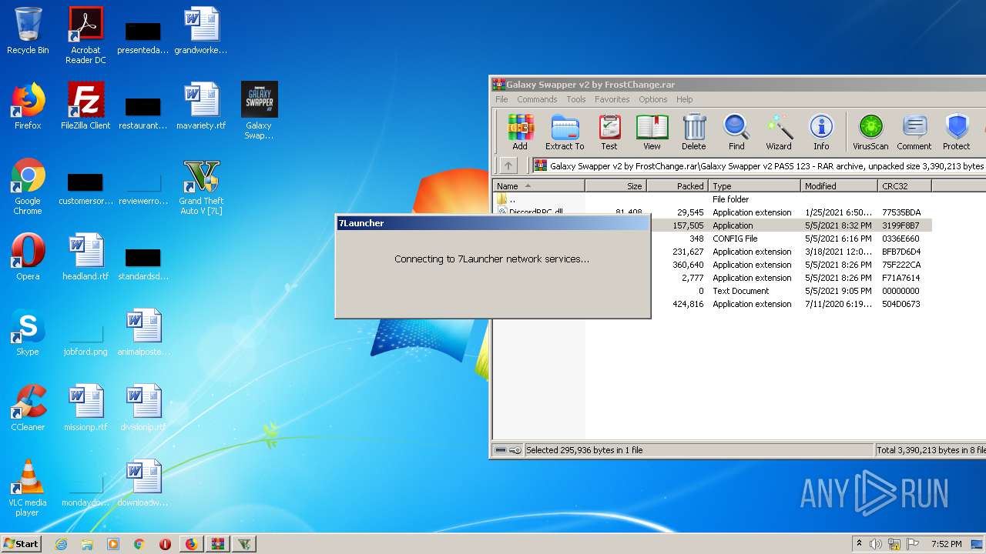Open the Find tool in WinRAR
The image size is (986, 554).
click(736, 132)
